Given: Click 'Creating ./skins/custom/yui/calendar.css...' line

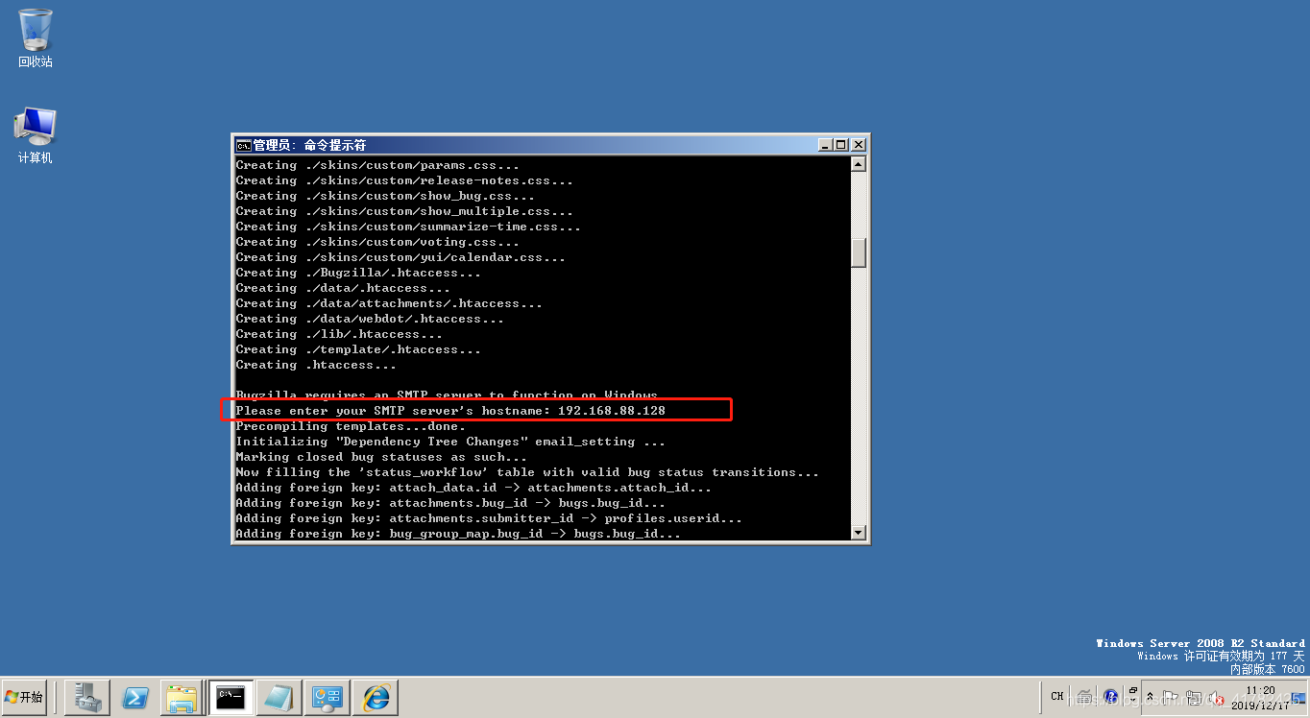Looking at the screenshot, I should pos(400,257).
